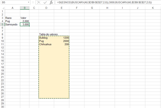
Task: Select row 5 header
Action: 2,24
